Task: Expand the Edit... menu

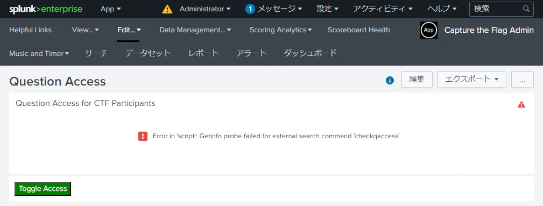Action: pos(129,30)
